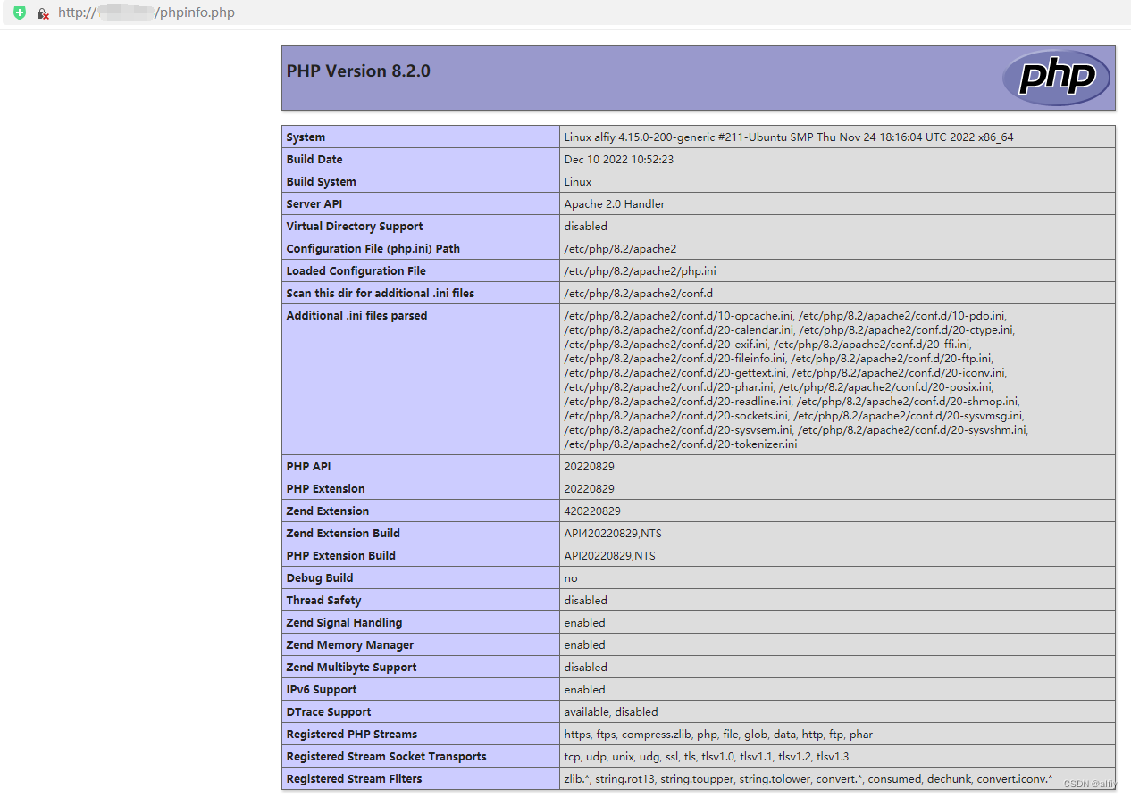
Task: Click the PHP API label
Action: click(x=309, y=467)
